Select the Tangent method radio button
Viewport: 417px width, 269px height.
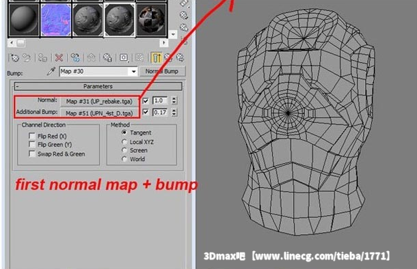tap(124, 132)
